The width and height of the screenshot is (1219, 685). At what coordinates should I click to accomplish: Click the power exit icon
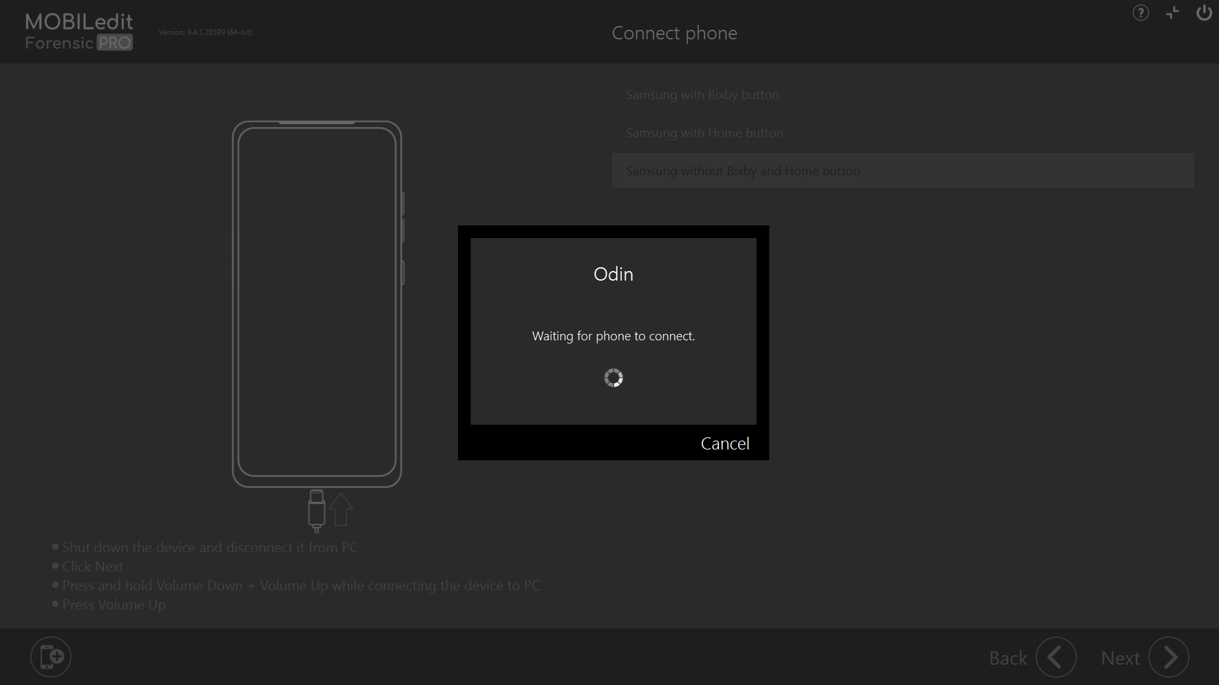[x=1203, y=13]
